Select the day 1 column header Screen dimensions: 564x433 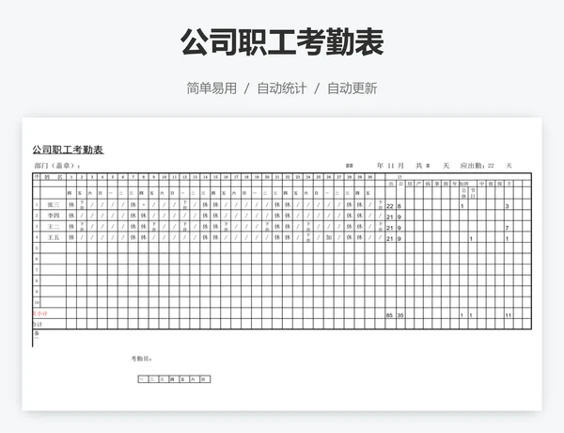click(71, 177)
